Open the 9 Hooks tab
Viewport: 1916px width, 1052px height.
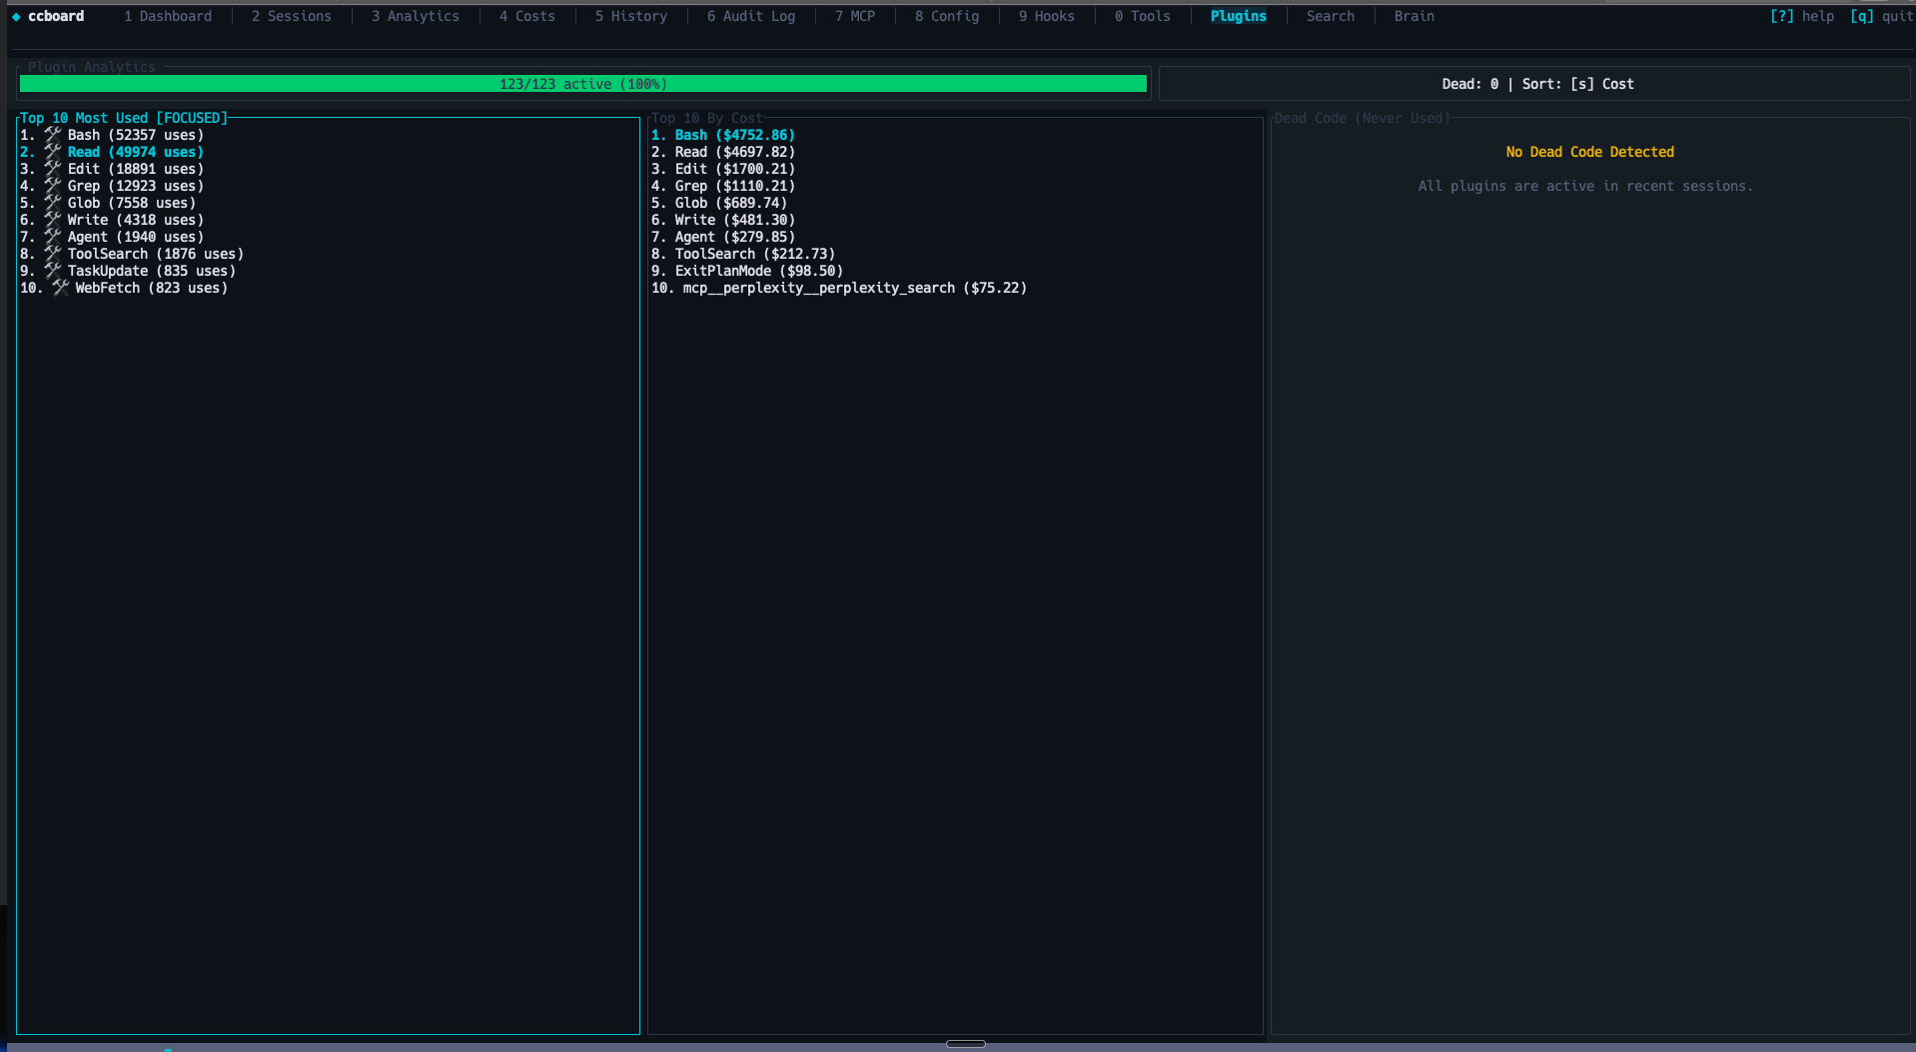point(1047,16)
